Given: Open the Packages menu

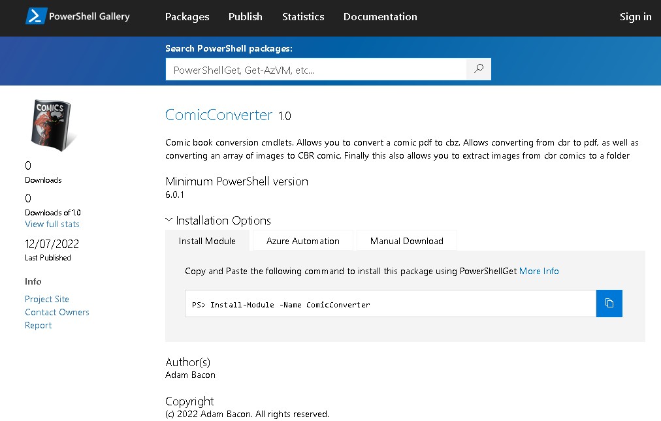Looking at the screenshot, I should tap(187, 17).
